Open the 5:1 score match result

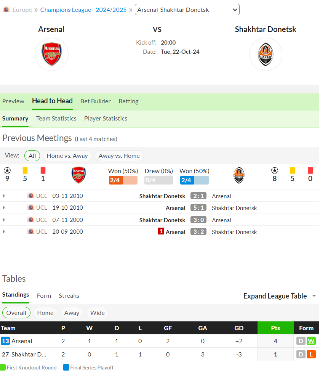pos(198,208)
